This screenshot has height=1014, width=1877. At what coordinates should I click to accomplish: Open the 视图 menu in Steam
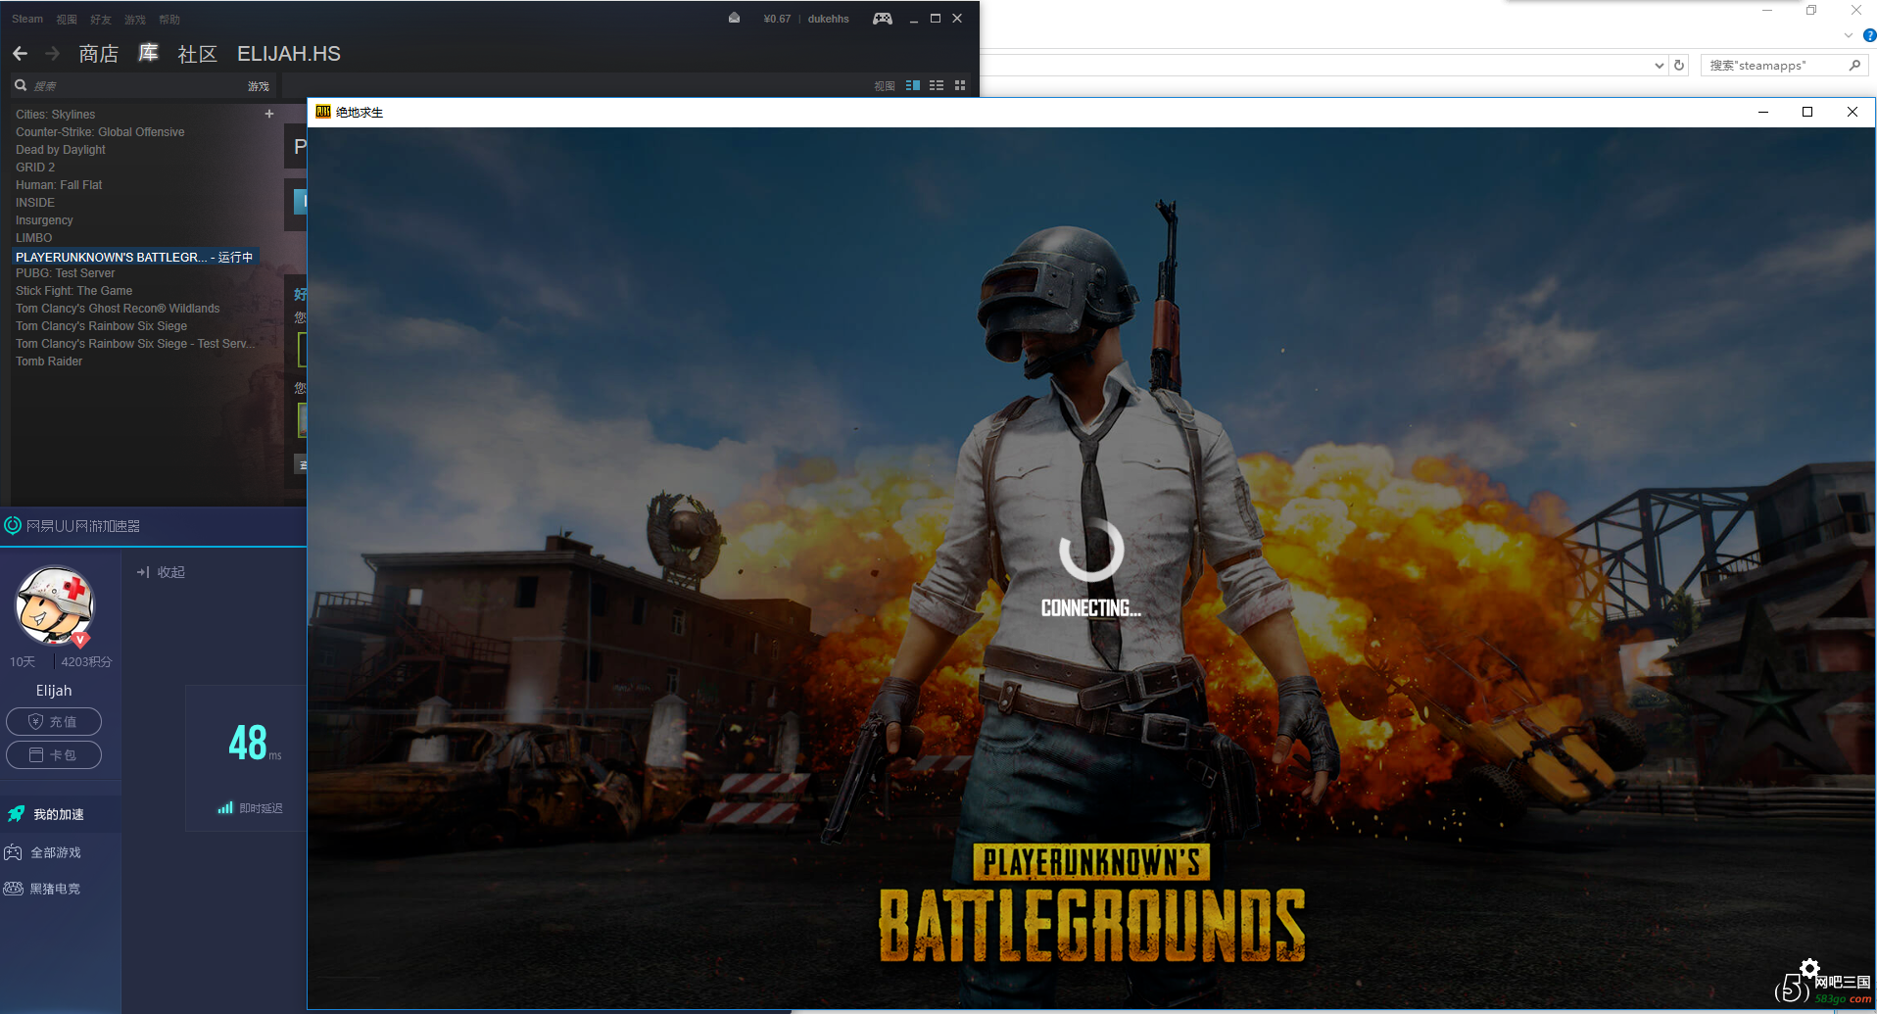tap(67, 20)
